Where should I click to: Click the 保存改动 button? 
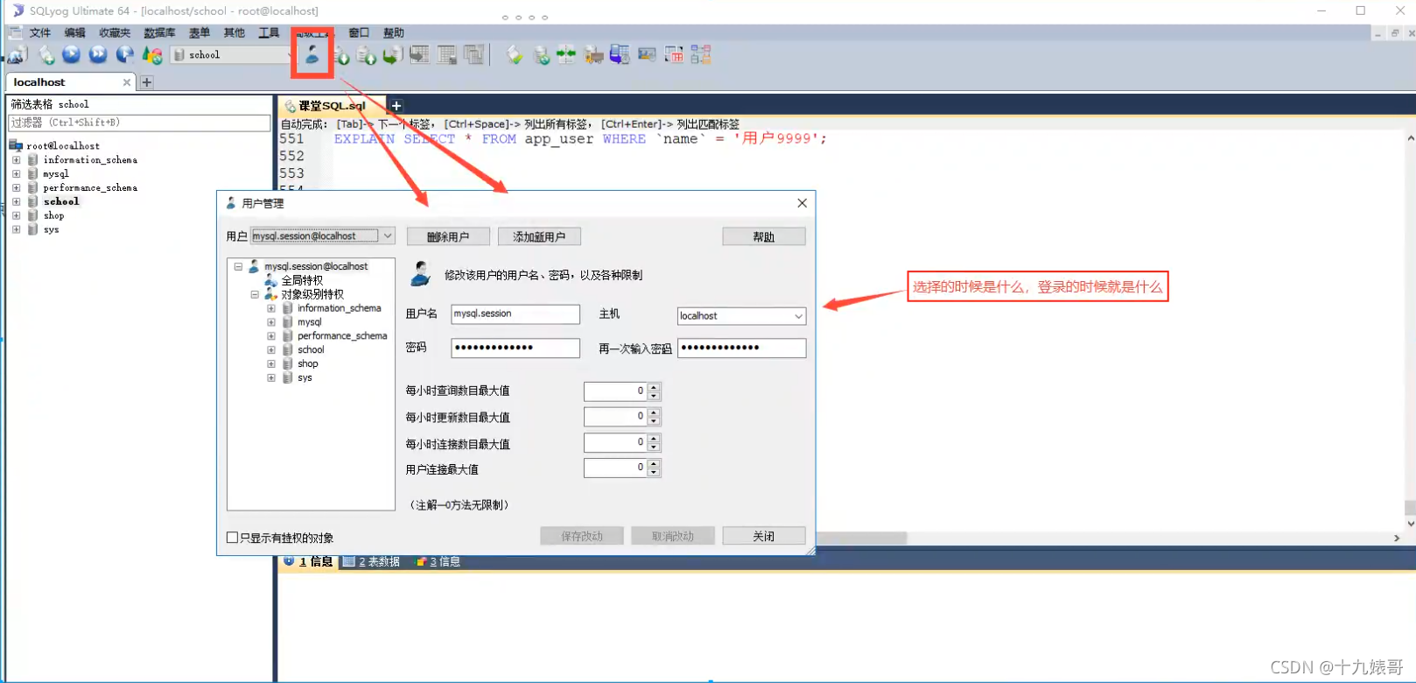point(582,536)
